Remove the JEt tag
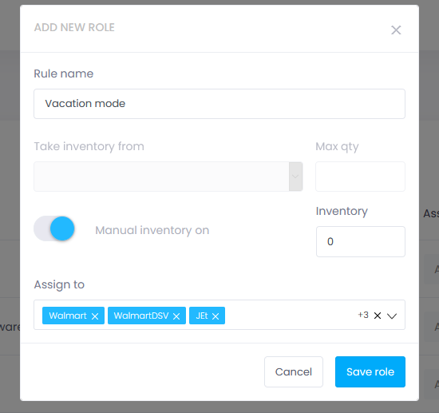The image size is (439, 413). point(216,316)
